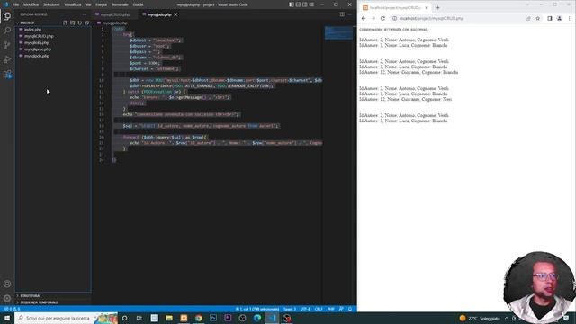Toggle the primary side bar layout icon
The width and height of the screenshot is (576, 324).
coord(292,4)
